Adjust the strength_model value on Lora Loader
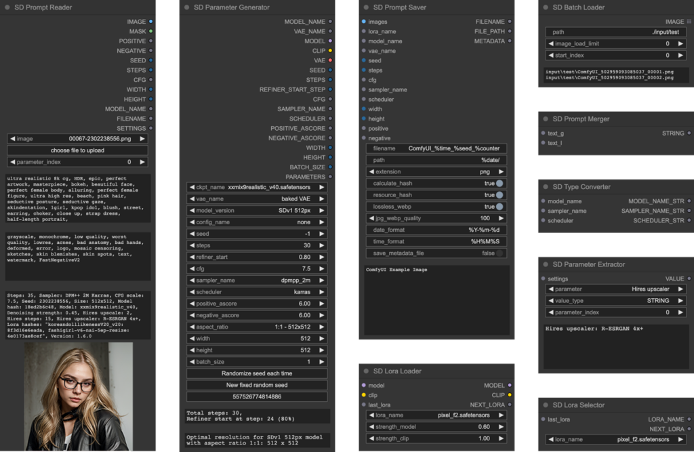This screenshot has height=452, width=694. coord(436,426)
